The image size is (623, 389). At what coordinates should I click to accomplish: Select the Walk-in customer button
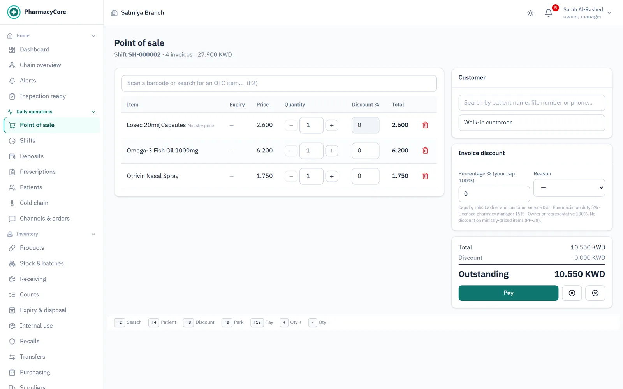click(x=531, y=123)
